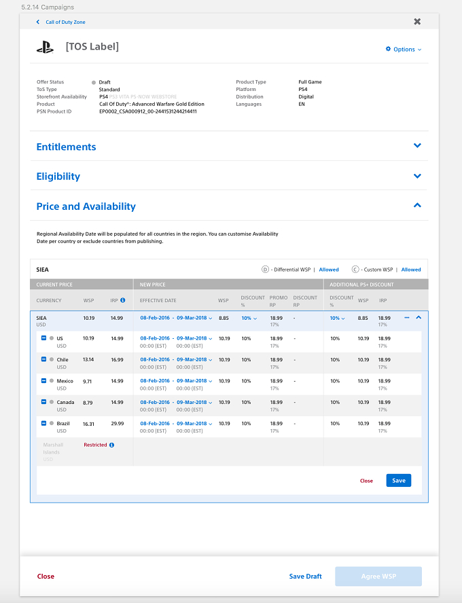
Task: Click the Chile IRP value 16.99
Action: pyautogui.click(x=118, y=360)
